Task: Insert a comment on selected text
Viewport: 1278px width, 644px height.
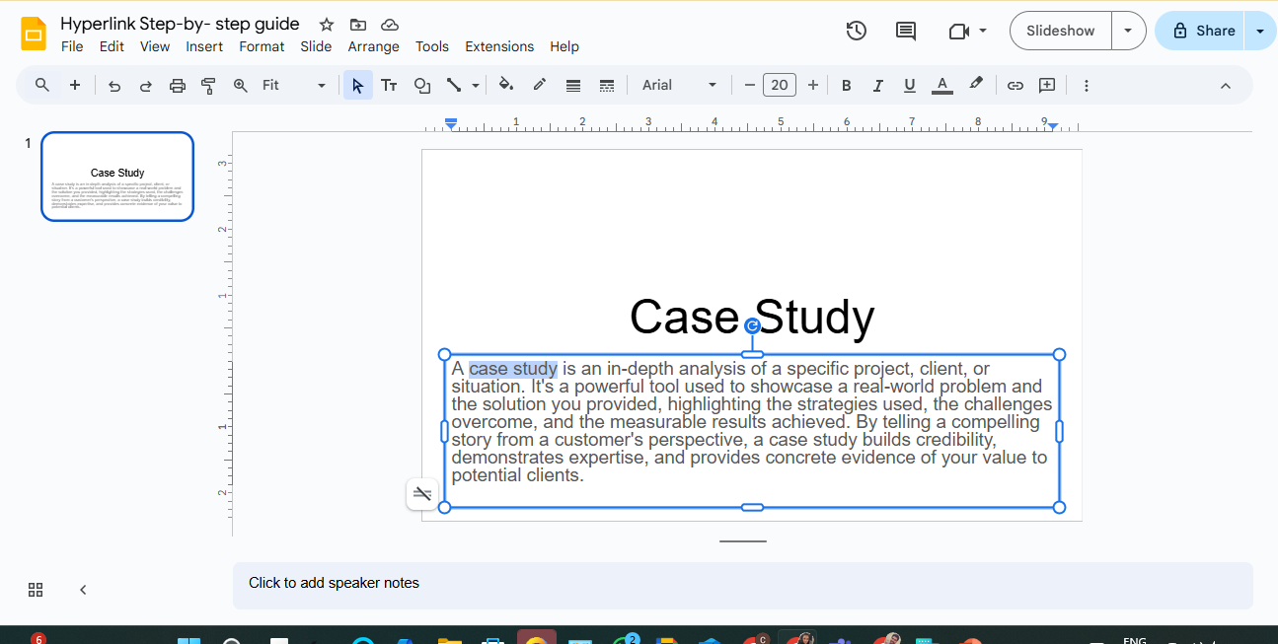Action: pos(1046,85)
